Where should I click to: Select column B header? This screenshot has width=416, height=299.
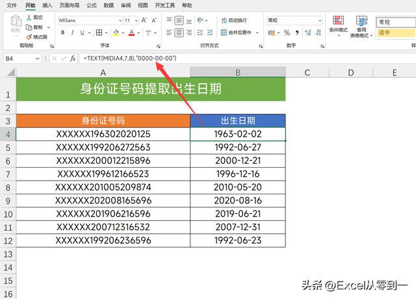point(238,72)
